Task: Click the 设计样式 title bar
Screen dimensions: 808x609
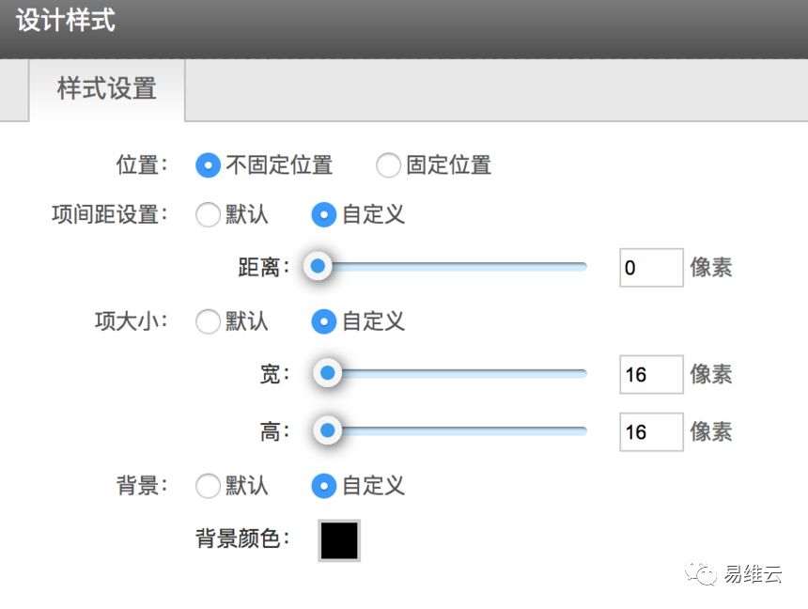Action: click(404, 29)
